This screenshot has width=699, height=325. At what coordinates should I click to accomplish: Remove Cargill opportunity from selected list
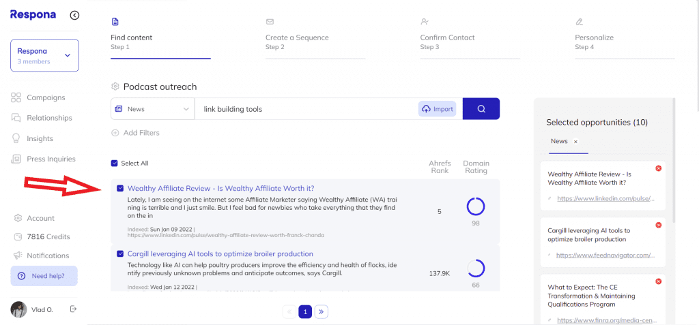coord(659,225)
